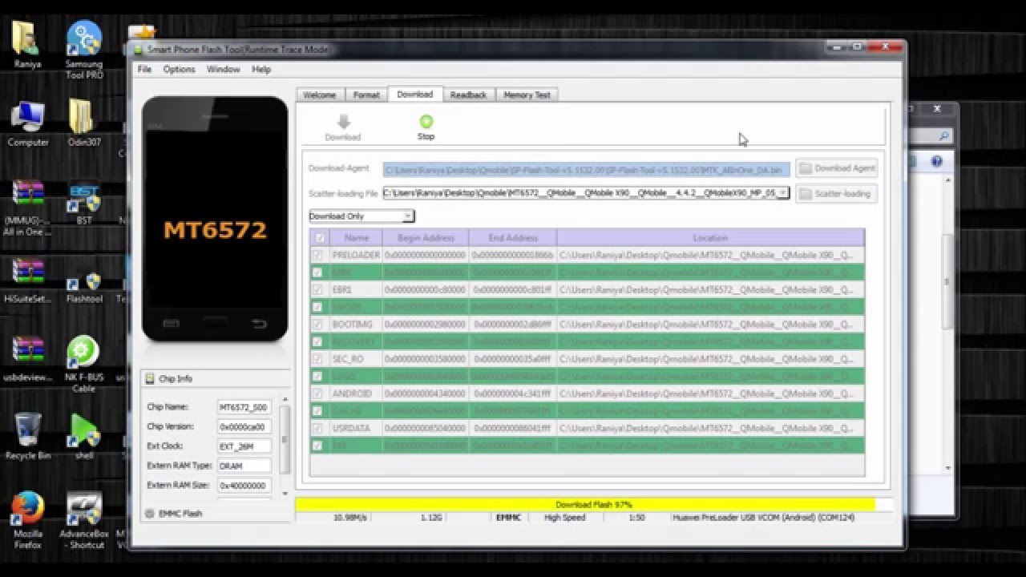The image size is (1026, 577).
Task: Select the Download tab
Action: pyautogui.click(x=414, y=94)
